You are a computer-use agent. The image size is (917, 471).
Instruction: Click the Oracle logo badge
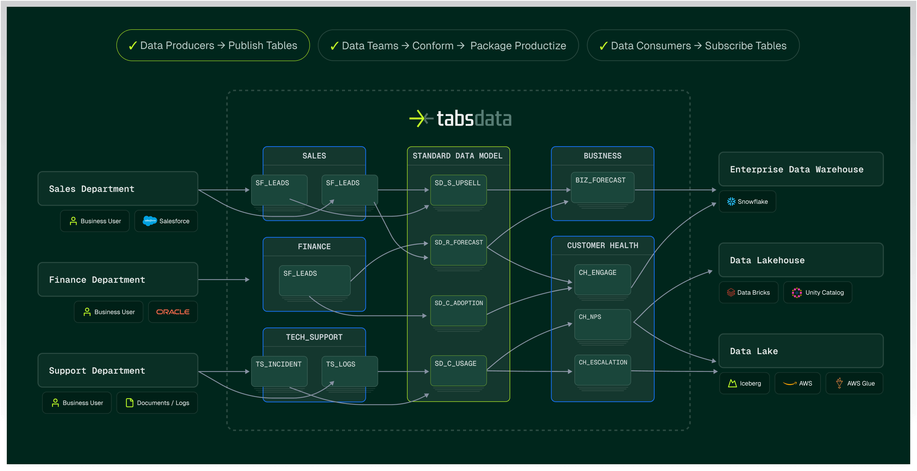point(173,312)
